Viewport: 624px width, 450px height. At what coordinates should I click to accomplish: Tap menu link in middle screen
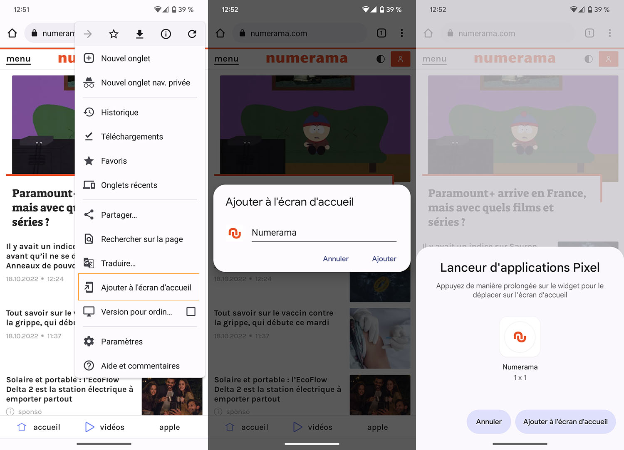pos(226,59)
